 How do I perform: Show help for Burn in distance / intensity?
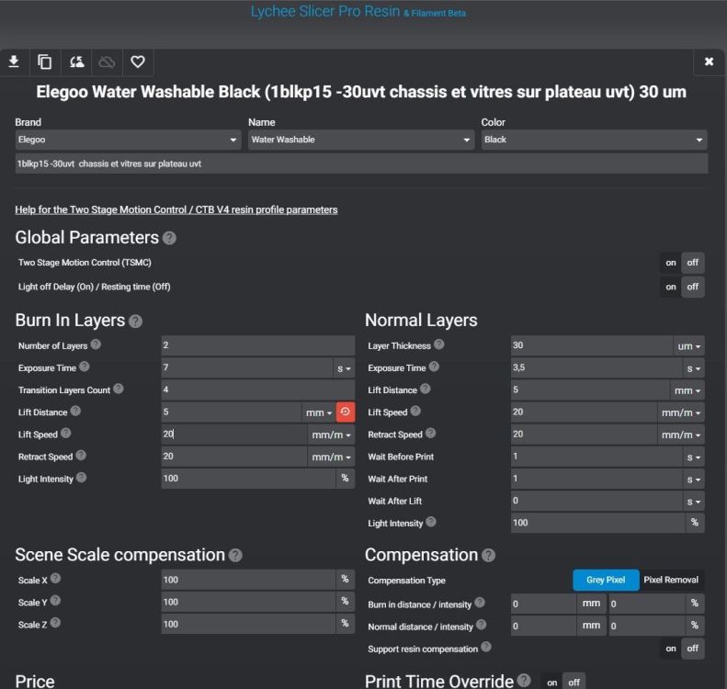tap(480, 603)
